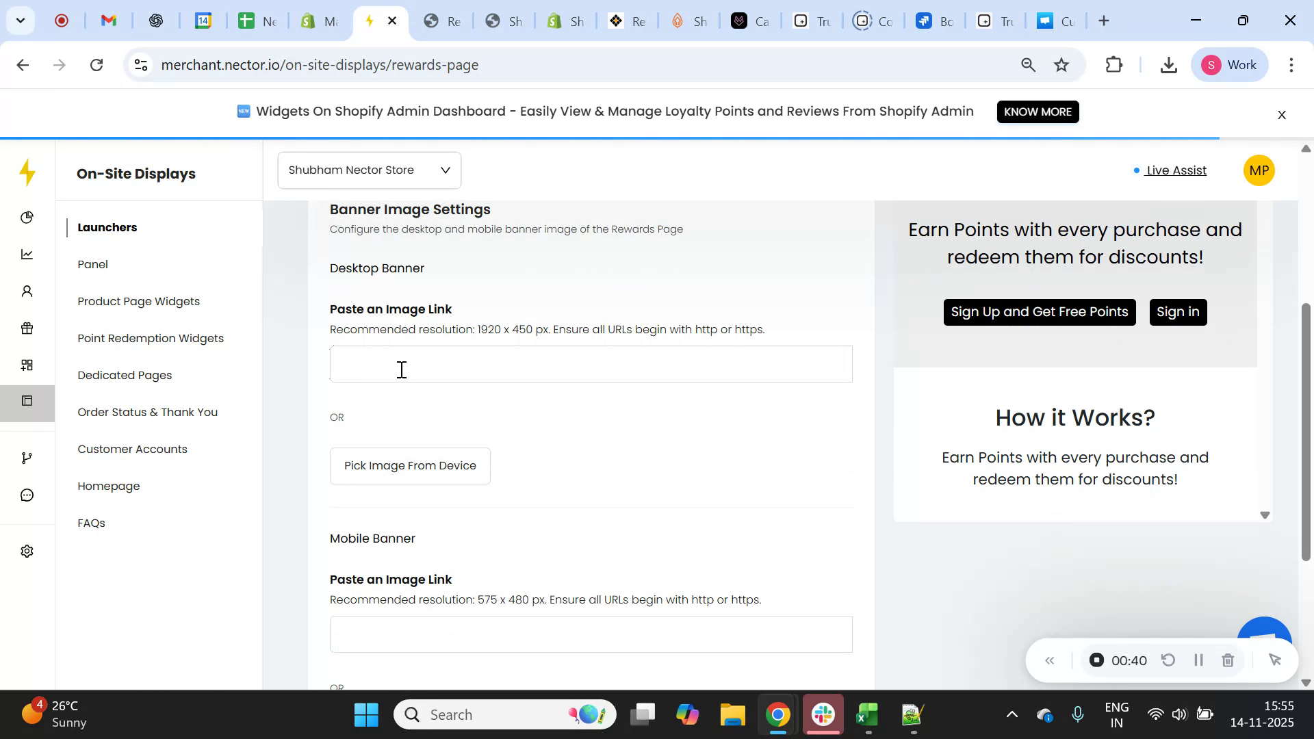
Task: Click the user/customers icon in left sidebar
Action: 27,291
